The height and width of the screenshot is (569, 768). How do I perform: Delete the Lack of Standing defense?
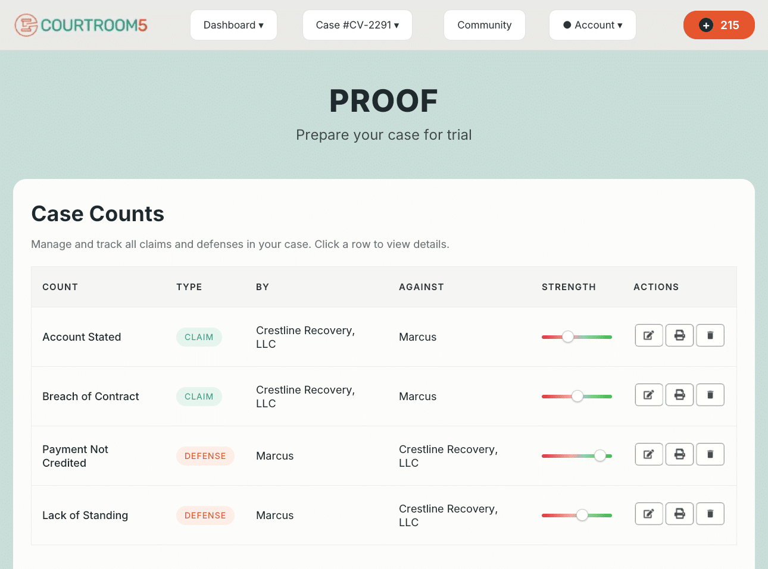[x=710, y=514]
